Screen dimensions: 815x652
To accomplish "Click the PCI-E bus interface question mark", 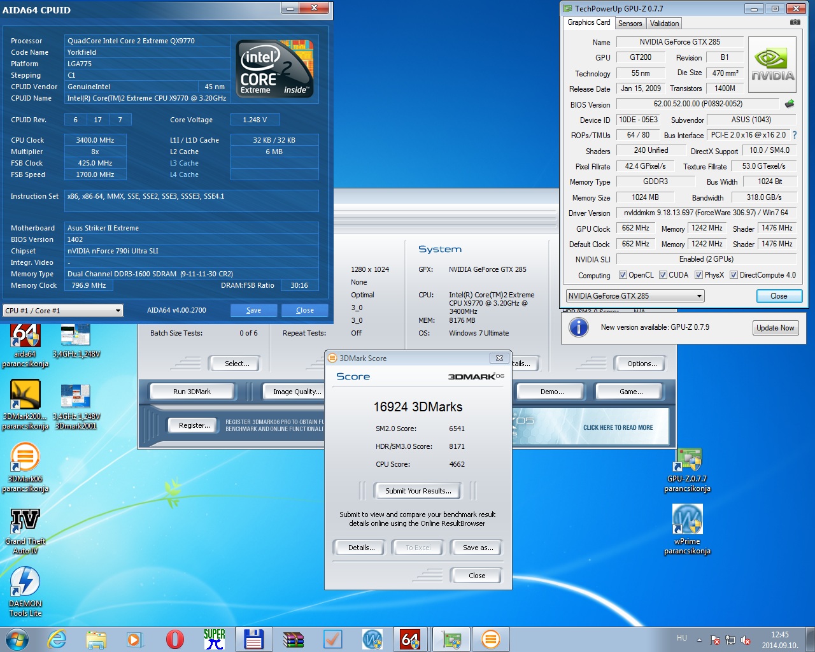I will 795,135.
